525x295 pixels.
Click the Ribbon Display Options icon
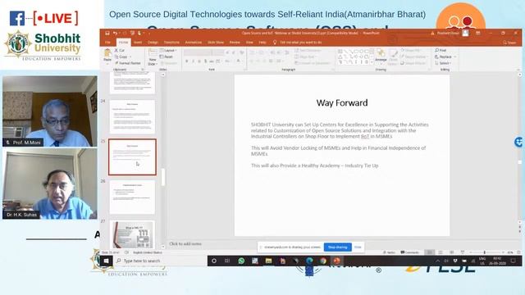[x=477, y=33]
